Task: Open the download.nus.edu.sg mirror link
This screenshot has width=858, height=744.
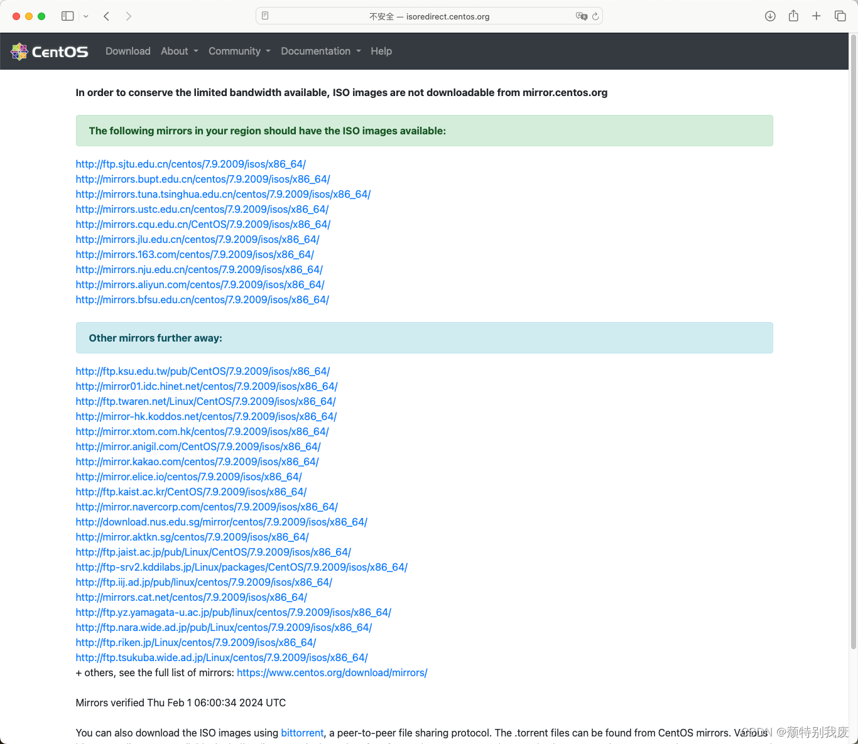Action: tap(221, 522)
